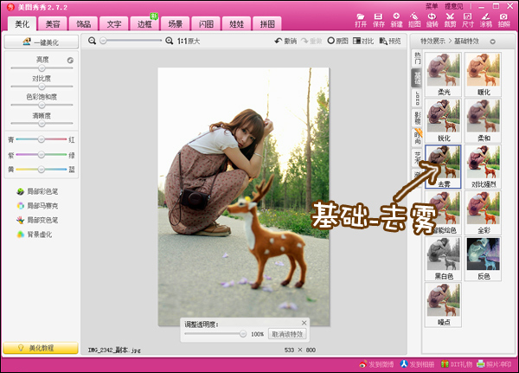The image size is (519, 373).
Task: Select the 热门 effects side tab
Action: click(x=418, y=58)
